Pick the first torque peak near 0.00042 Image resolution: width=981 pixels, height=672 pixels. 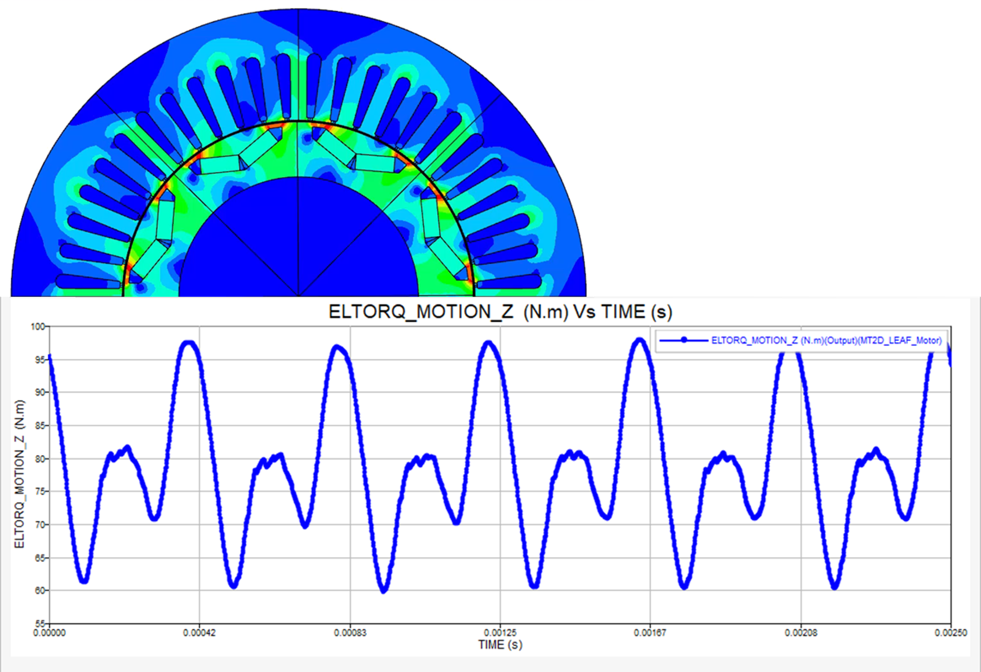coord(189,343)
